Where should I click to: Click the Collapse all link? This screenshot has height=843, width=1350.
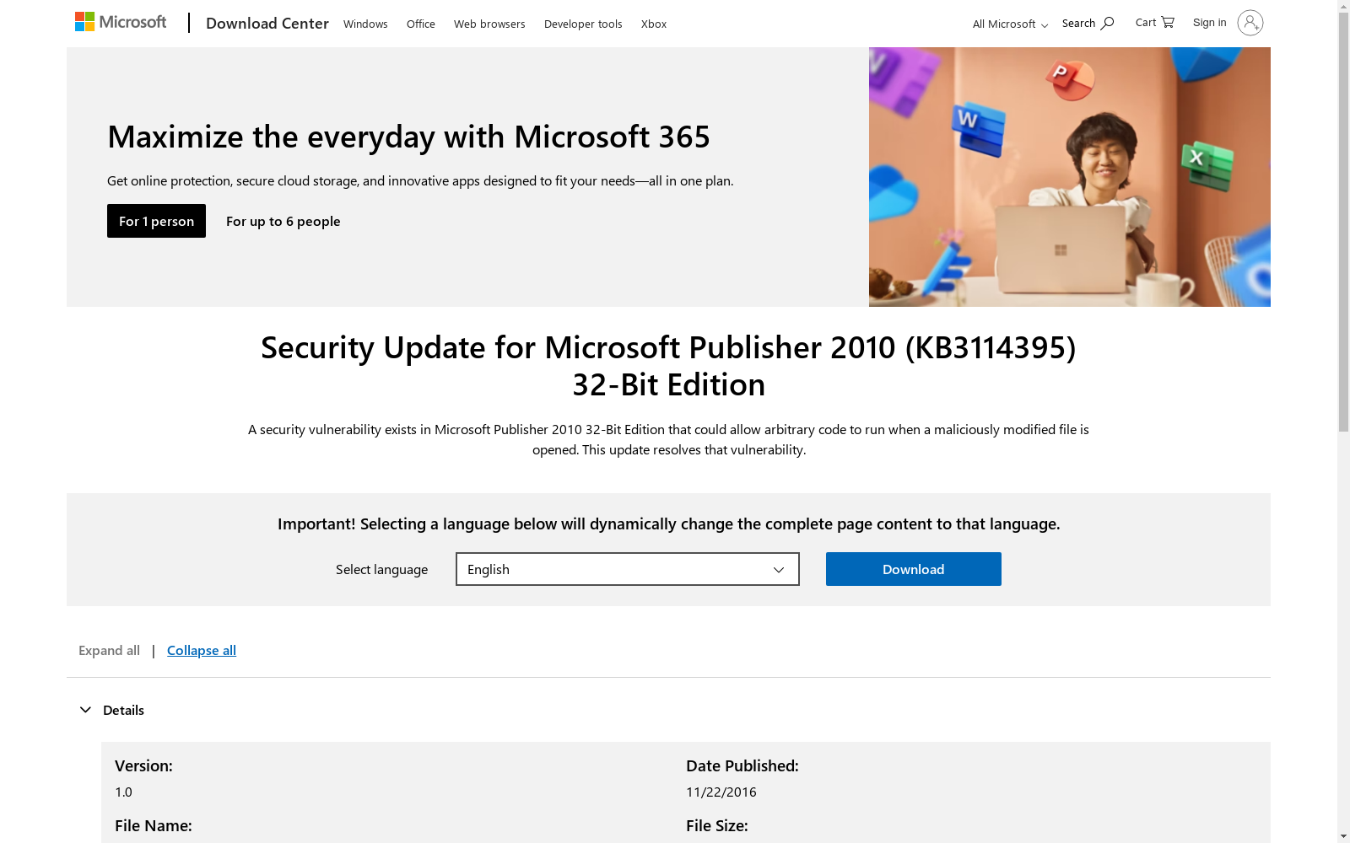202,650
